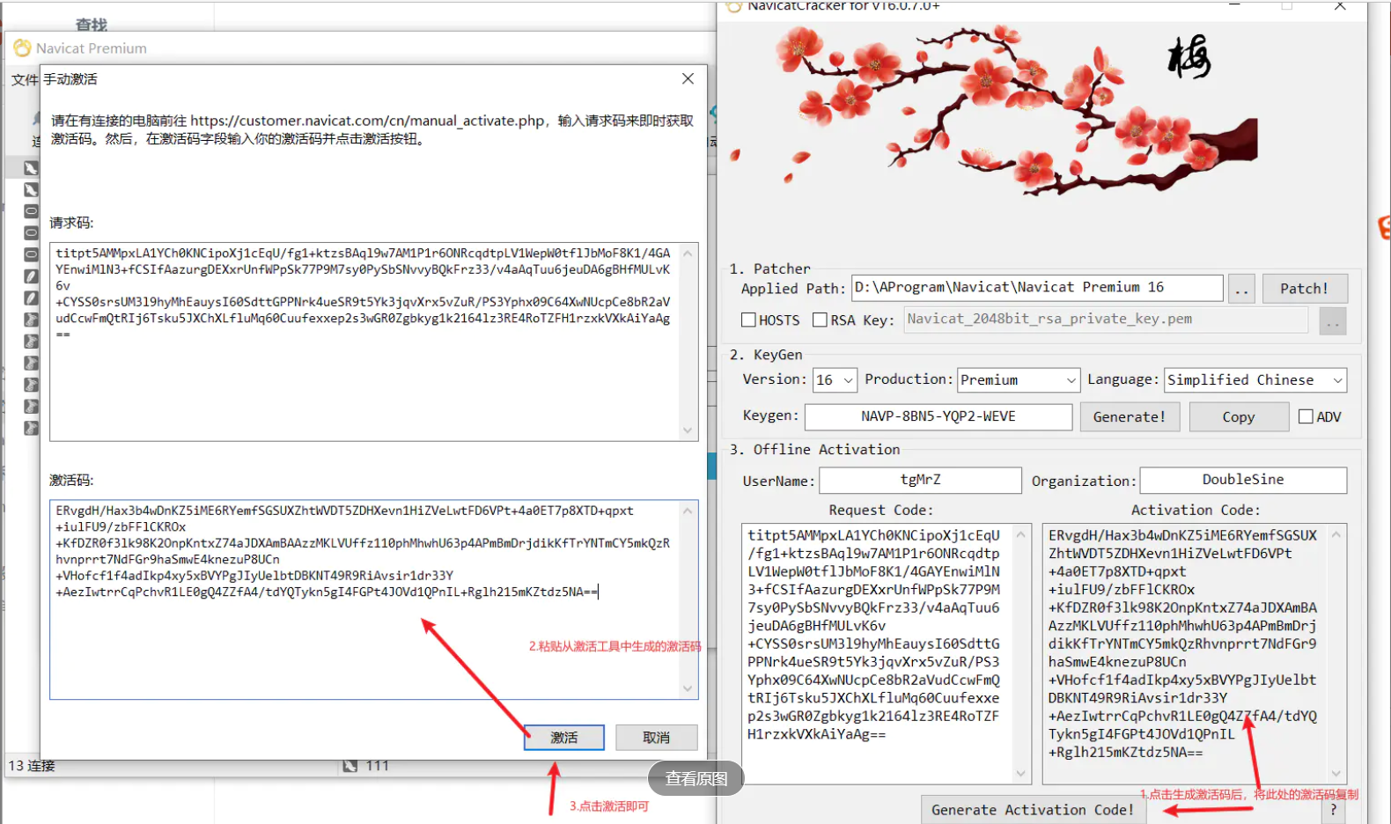The width and height of the screenshot is (1391, 824).
Task: Click the 激活码 box scroll-down arrow
Action: pyautogui.click(x=688, y=688)
